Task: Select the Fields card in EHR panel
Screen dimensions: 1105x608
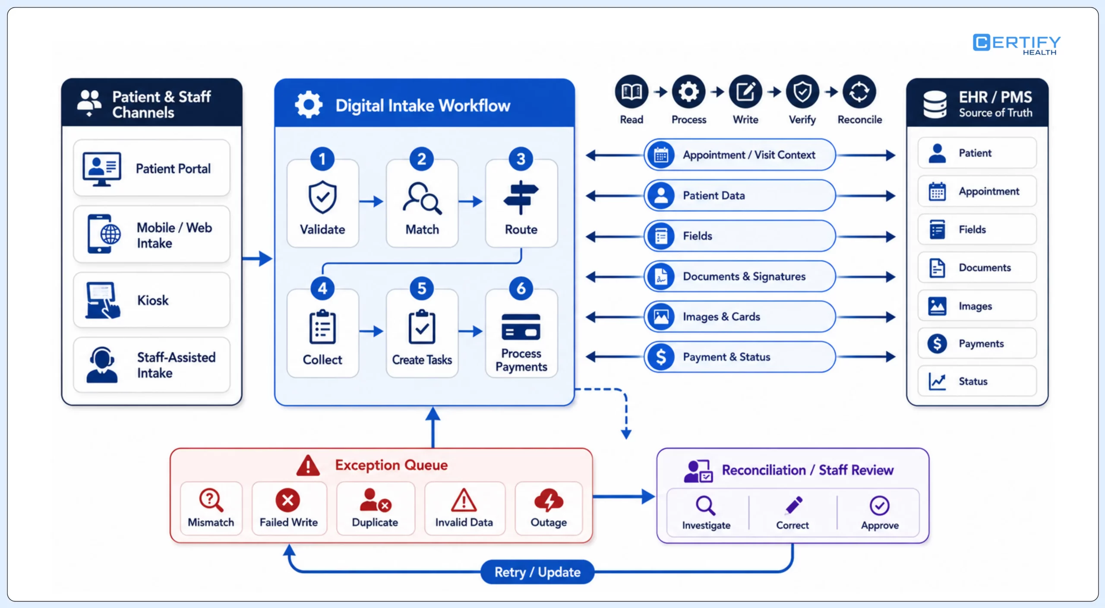Action: (x=977, y=229)
